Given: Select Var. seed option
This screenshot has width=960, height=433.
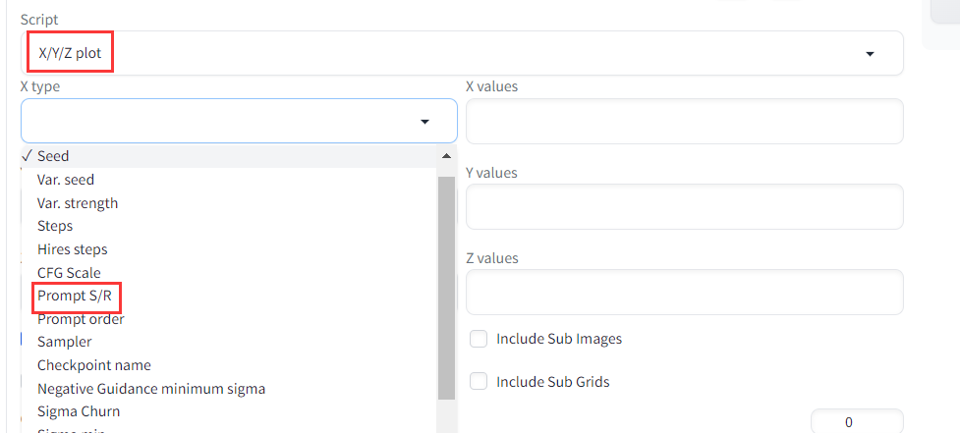Looking at the screenshot, I should (66, 180).
